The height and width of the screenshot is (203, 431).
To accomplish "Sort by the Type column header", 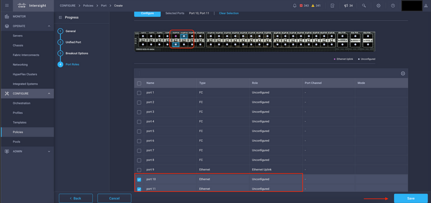I will pyautogui.click(x=202, y=83).
